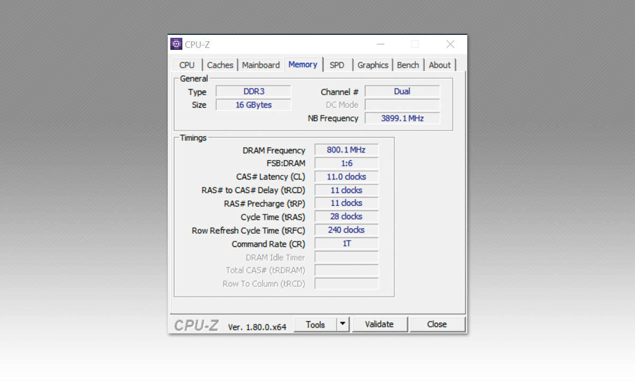Click the tRCD value 11 clocks
Viewport: 635px width, 381px height.
pyautogui.click(x=347, y=190)
